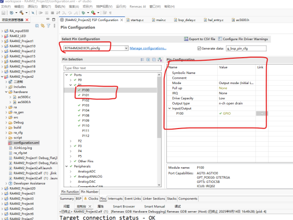This screenshot has height=220, width=293.
Task: Click the pilcrow whitespace characters icon
Action: (x=110, y=13)
